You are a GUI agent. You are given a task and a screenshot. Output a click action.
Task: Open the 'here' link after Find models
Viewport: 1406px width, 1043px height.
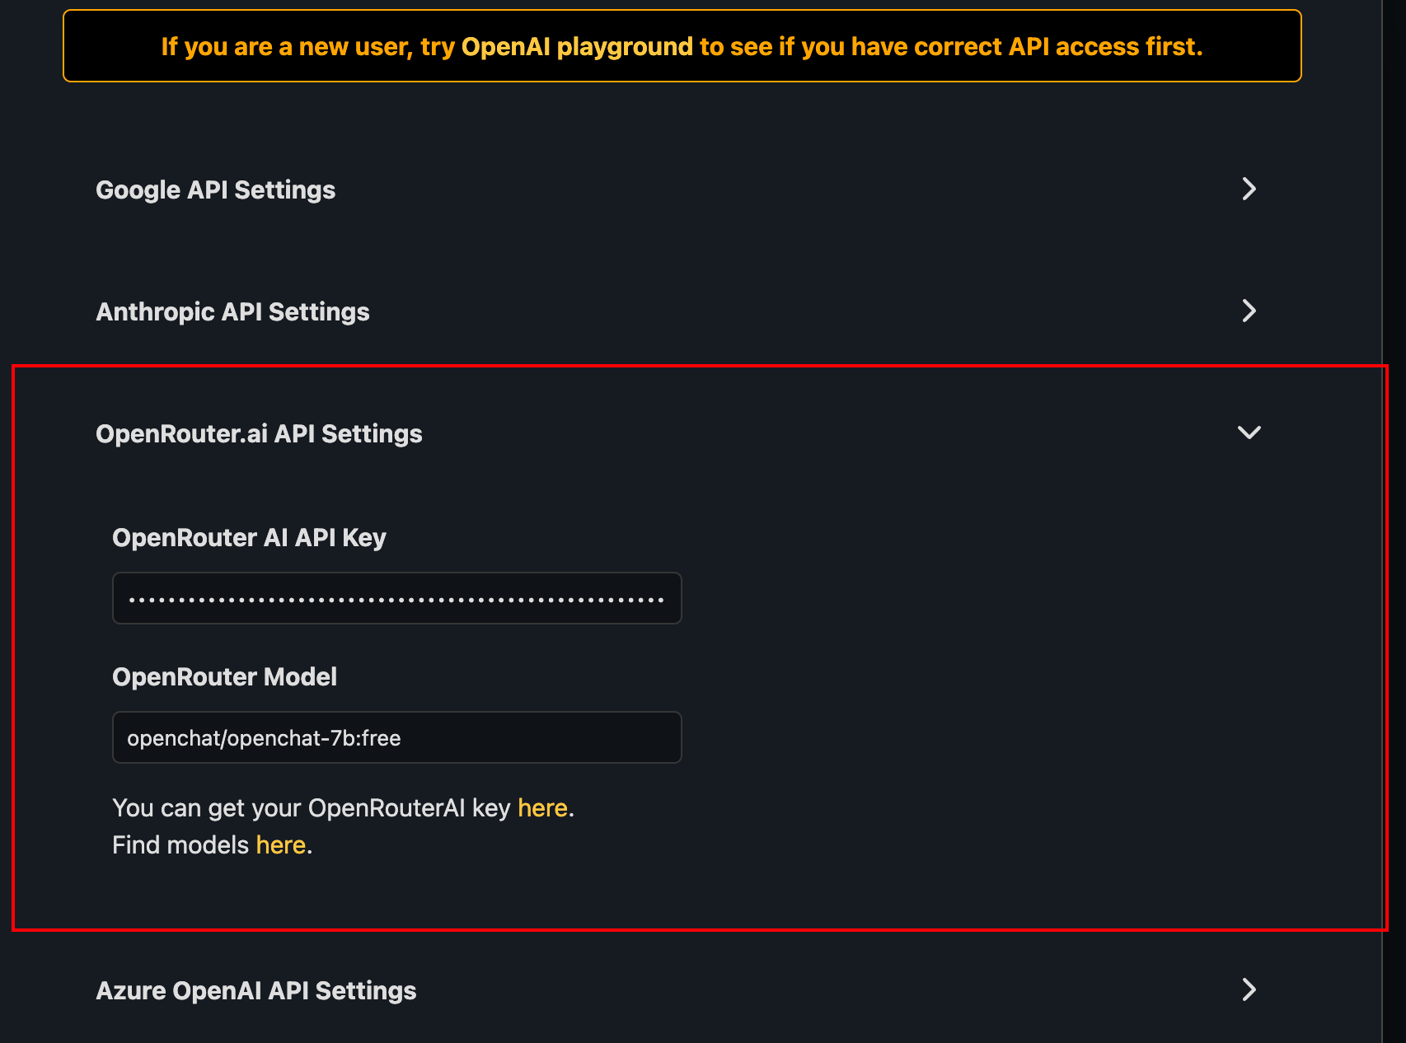pyautogui.click(x=280, y=845)
